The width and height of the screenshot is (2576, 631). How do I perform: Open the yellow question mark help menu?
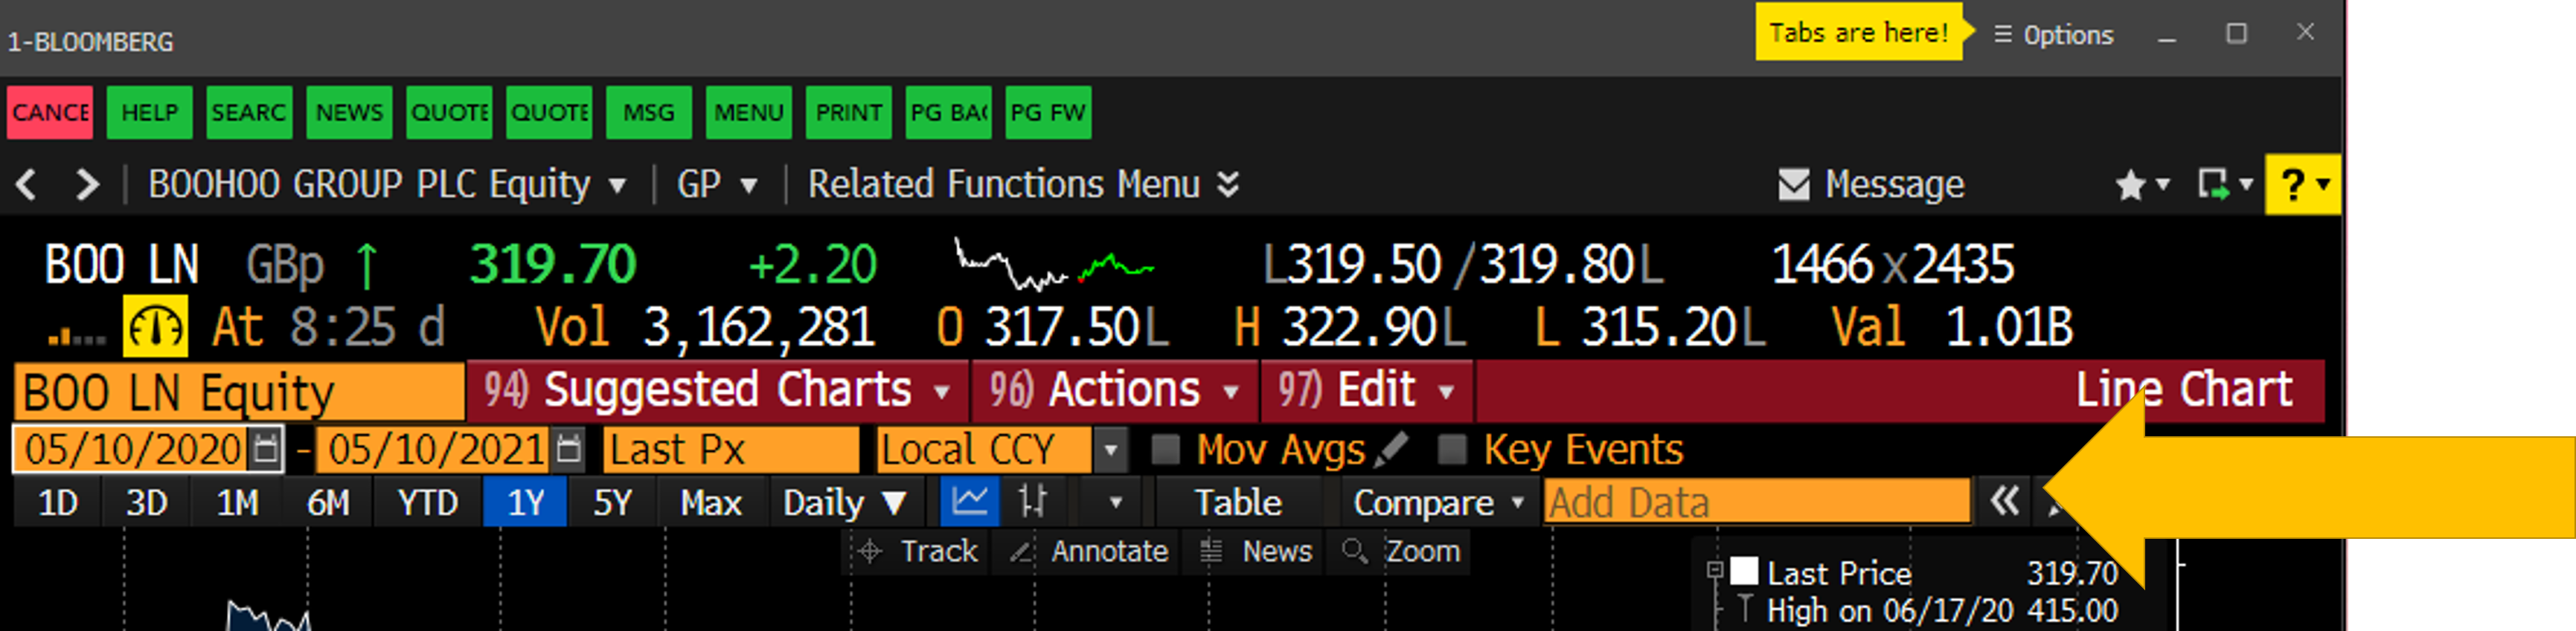[2302, 185]
